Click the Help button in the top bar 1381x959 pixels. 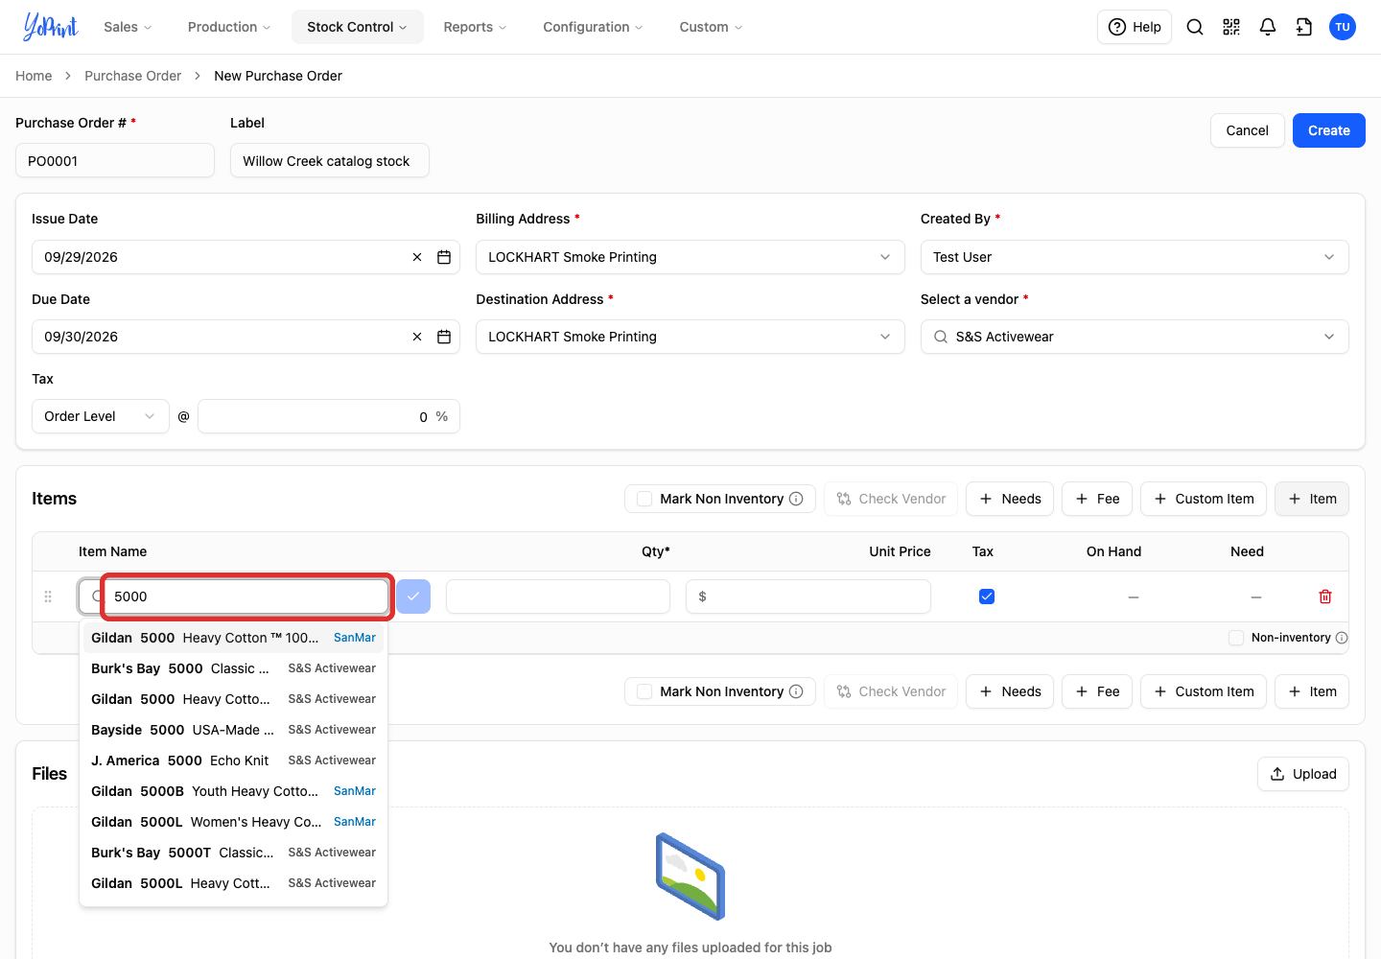1135,27
